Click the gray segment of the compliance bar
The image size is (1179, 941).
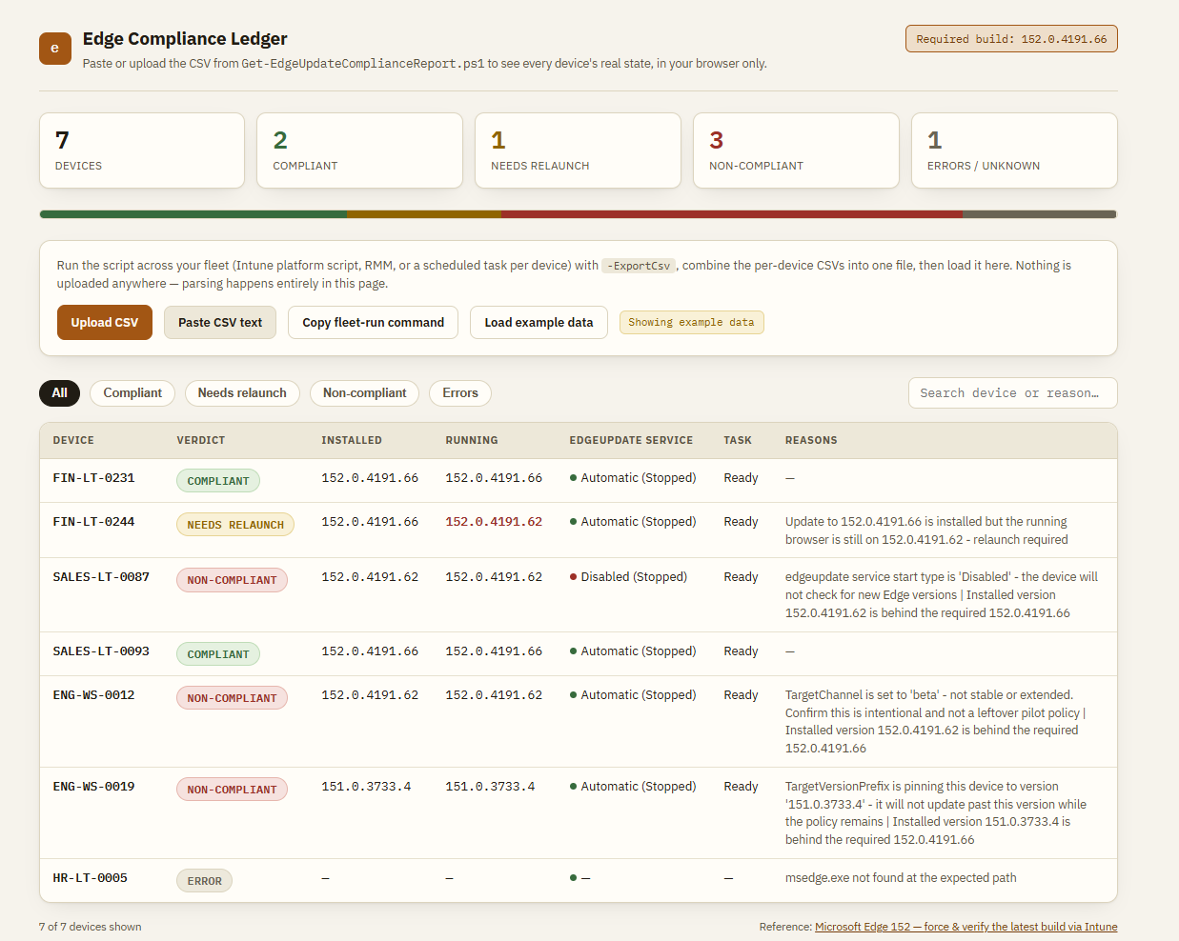click(1040, 214)
